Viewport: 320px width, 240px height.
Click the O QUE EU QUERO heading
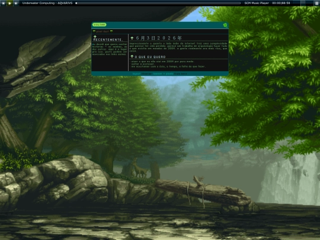point(150,57)
